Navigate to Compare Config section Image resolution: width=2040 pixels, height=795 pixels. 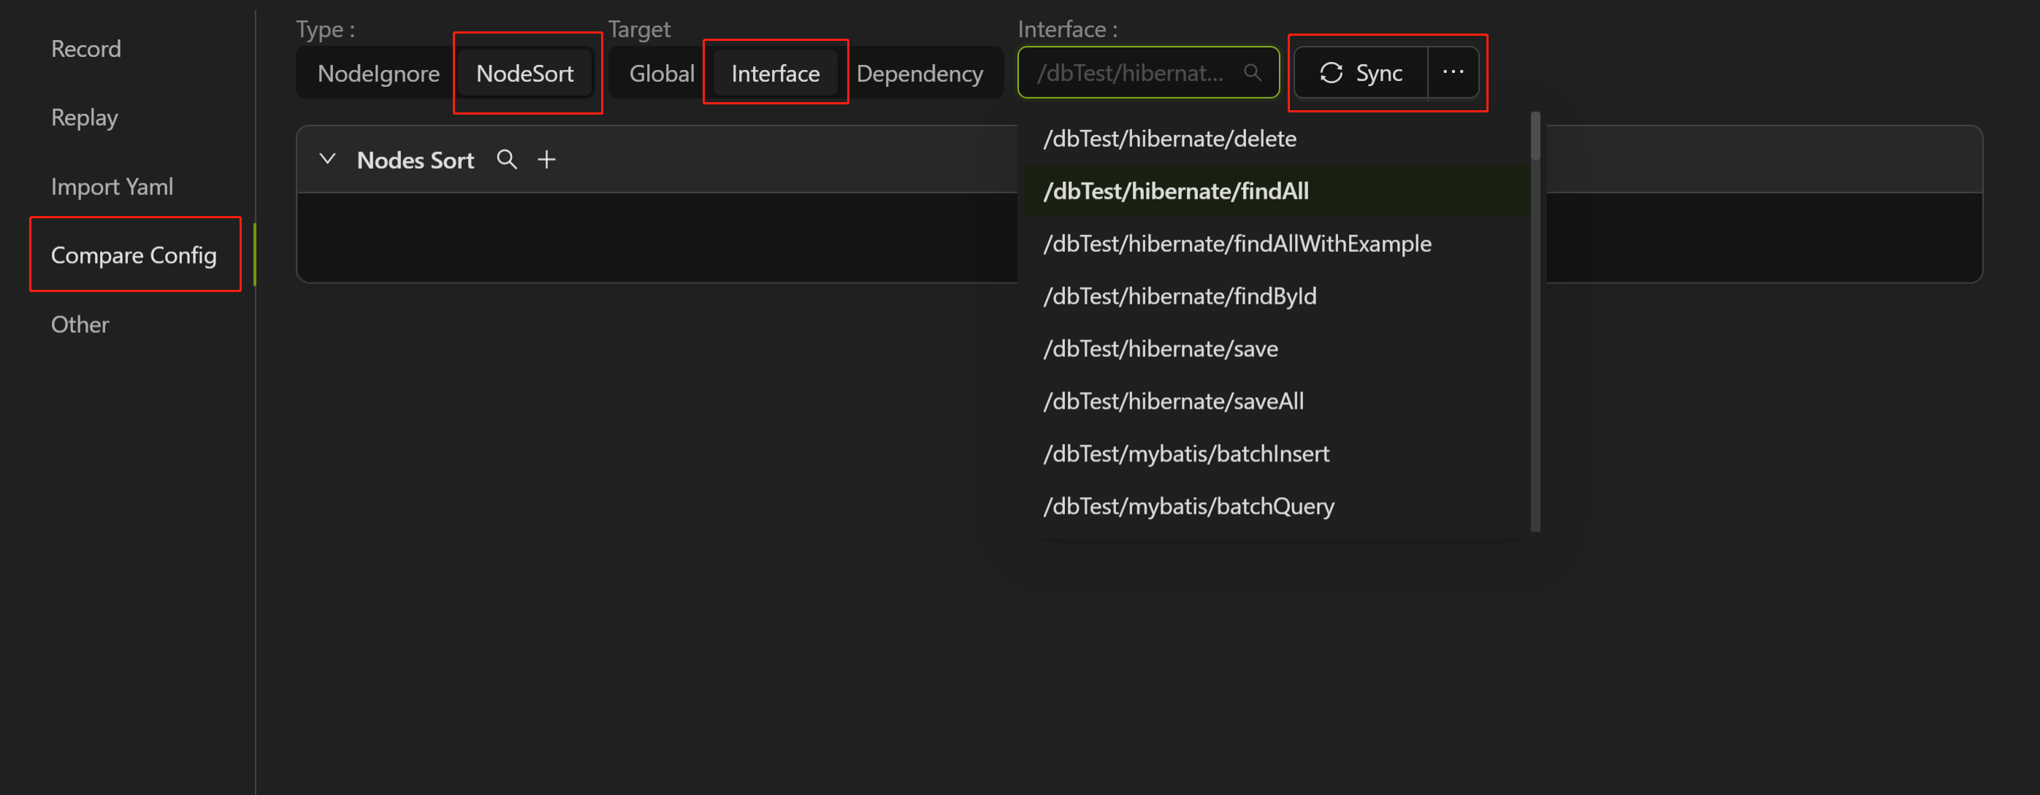click(x=134, y=255)
